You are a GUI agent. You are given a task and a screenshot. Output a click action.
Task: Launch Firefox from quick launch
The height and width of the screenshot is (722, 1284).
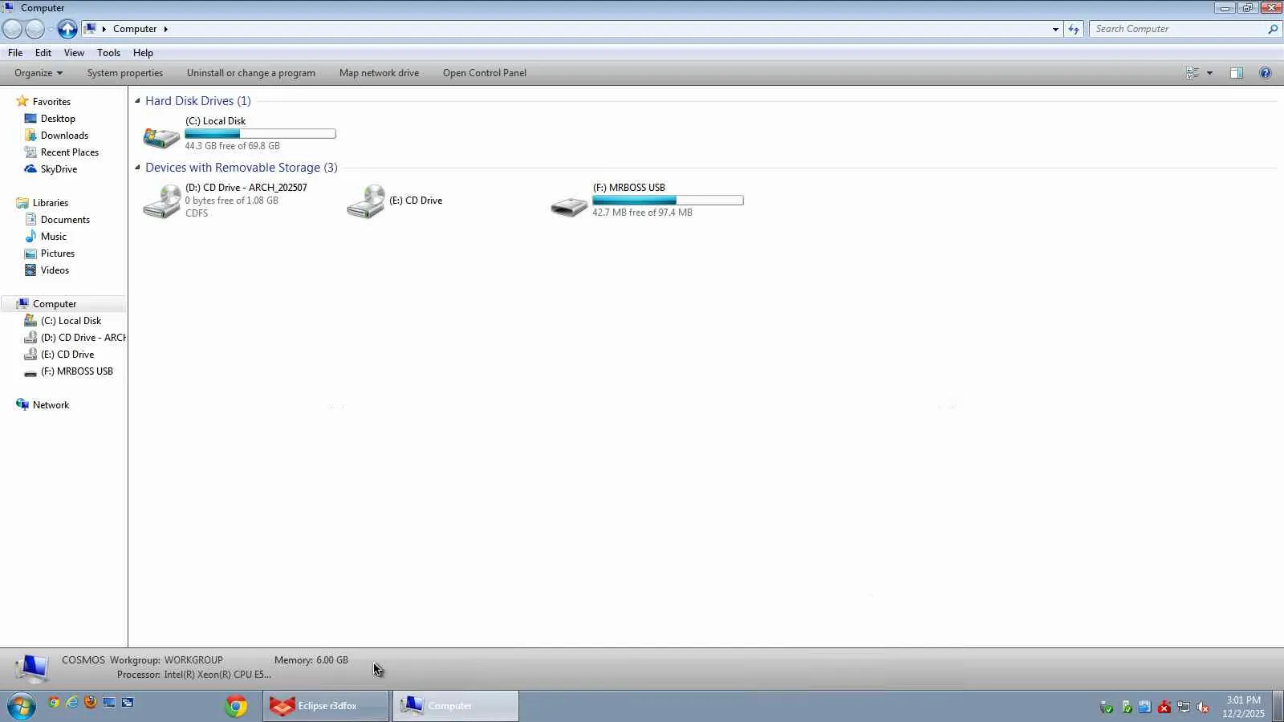point(91,703)
